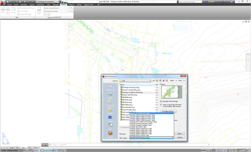The width and height of the screenshot is (251, 152).
Task: Click Search the Web icon in dialog
Action: [160, 80]
